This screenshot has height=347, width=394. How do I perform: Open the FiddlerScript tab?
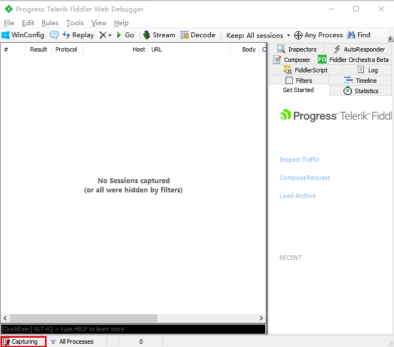[306, 70]
